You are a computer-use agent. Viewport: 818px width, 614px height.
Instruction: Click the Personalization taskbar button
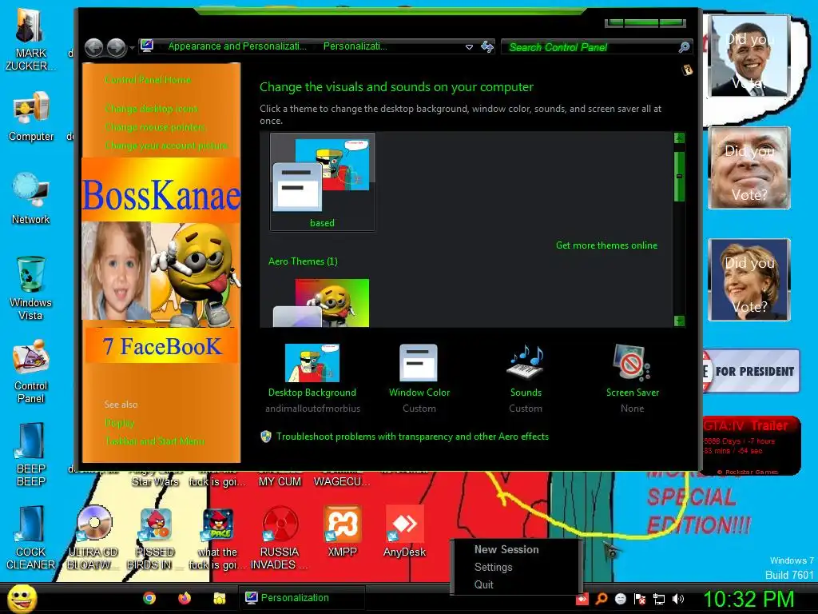tap(301, 598)
